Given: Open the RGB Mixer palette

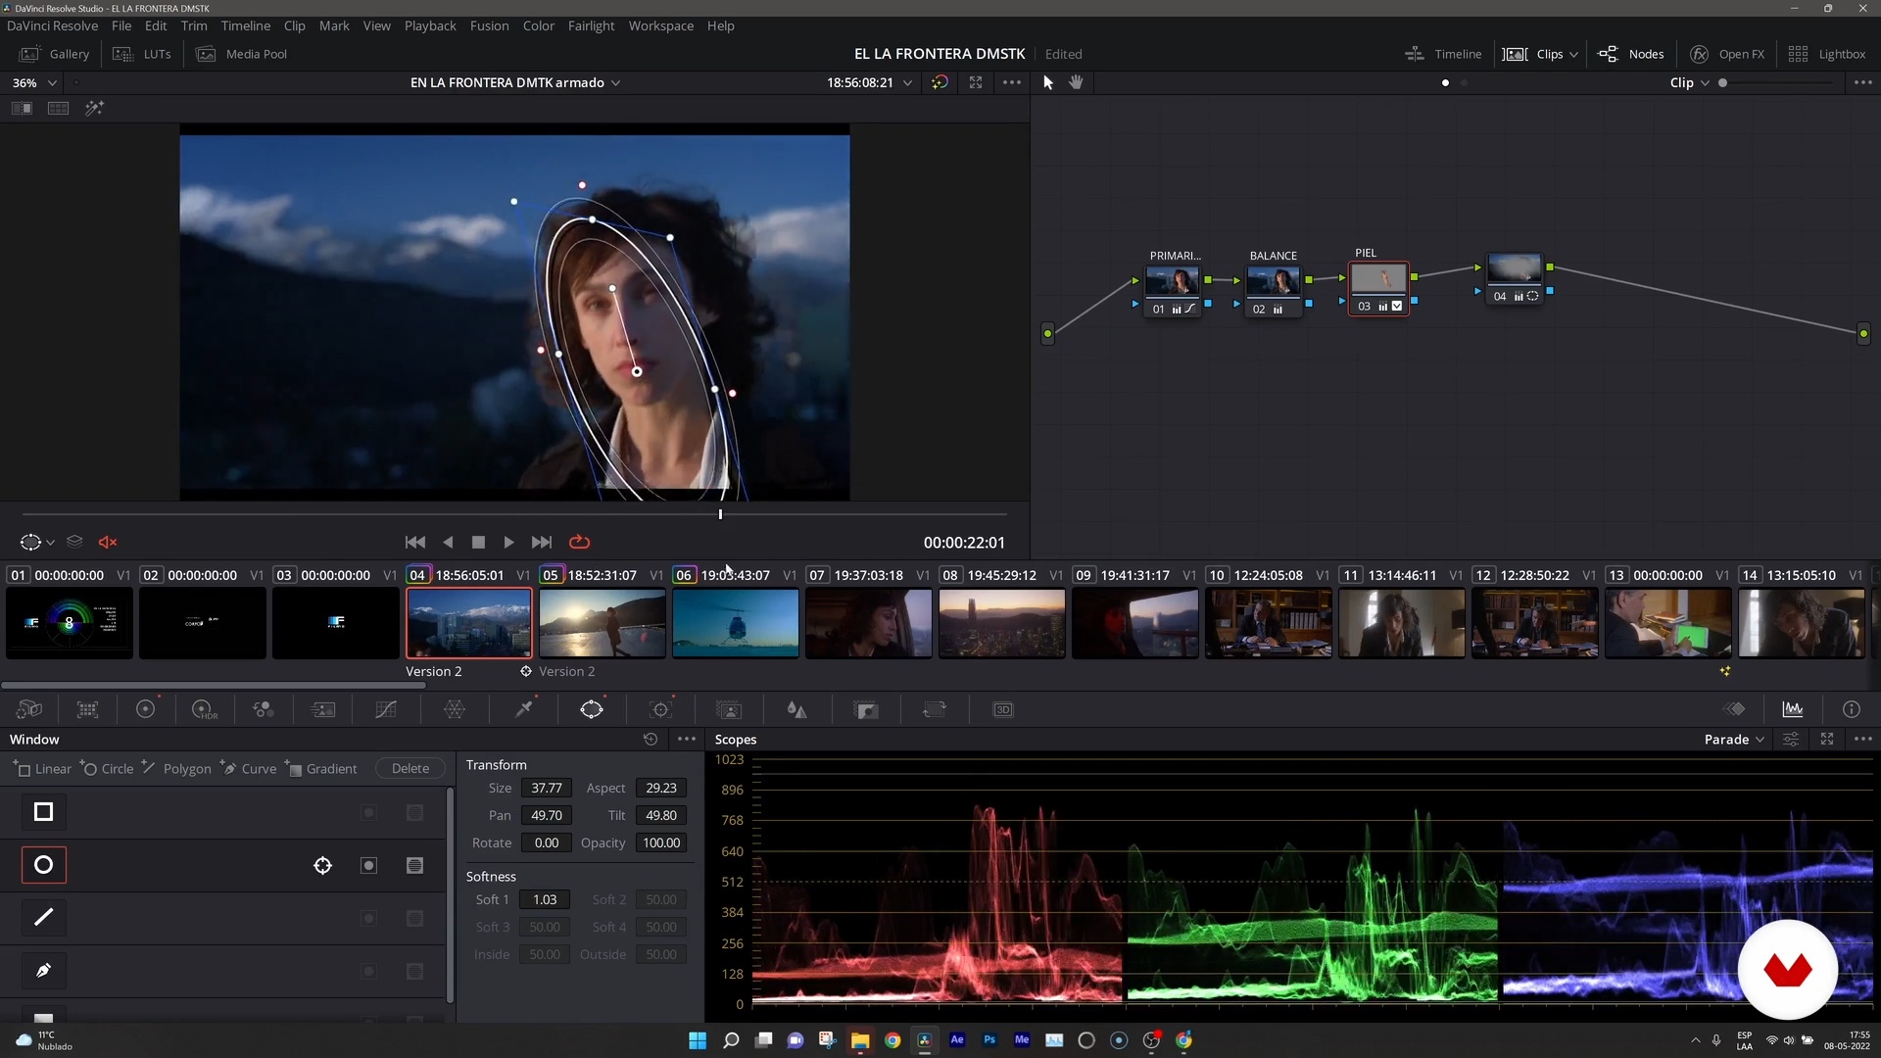Looking at the screenshot, I should [263, 709].
